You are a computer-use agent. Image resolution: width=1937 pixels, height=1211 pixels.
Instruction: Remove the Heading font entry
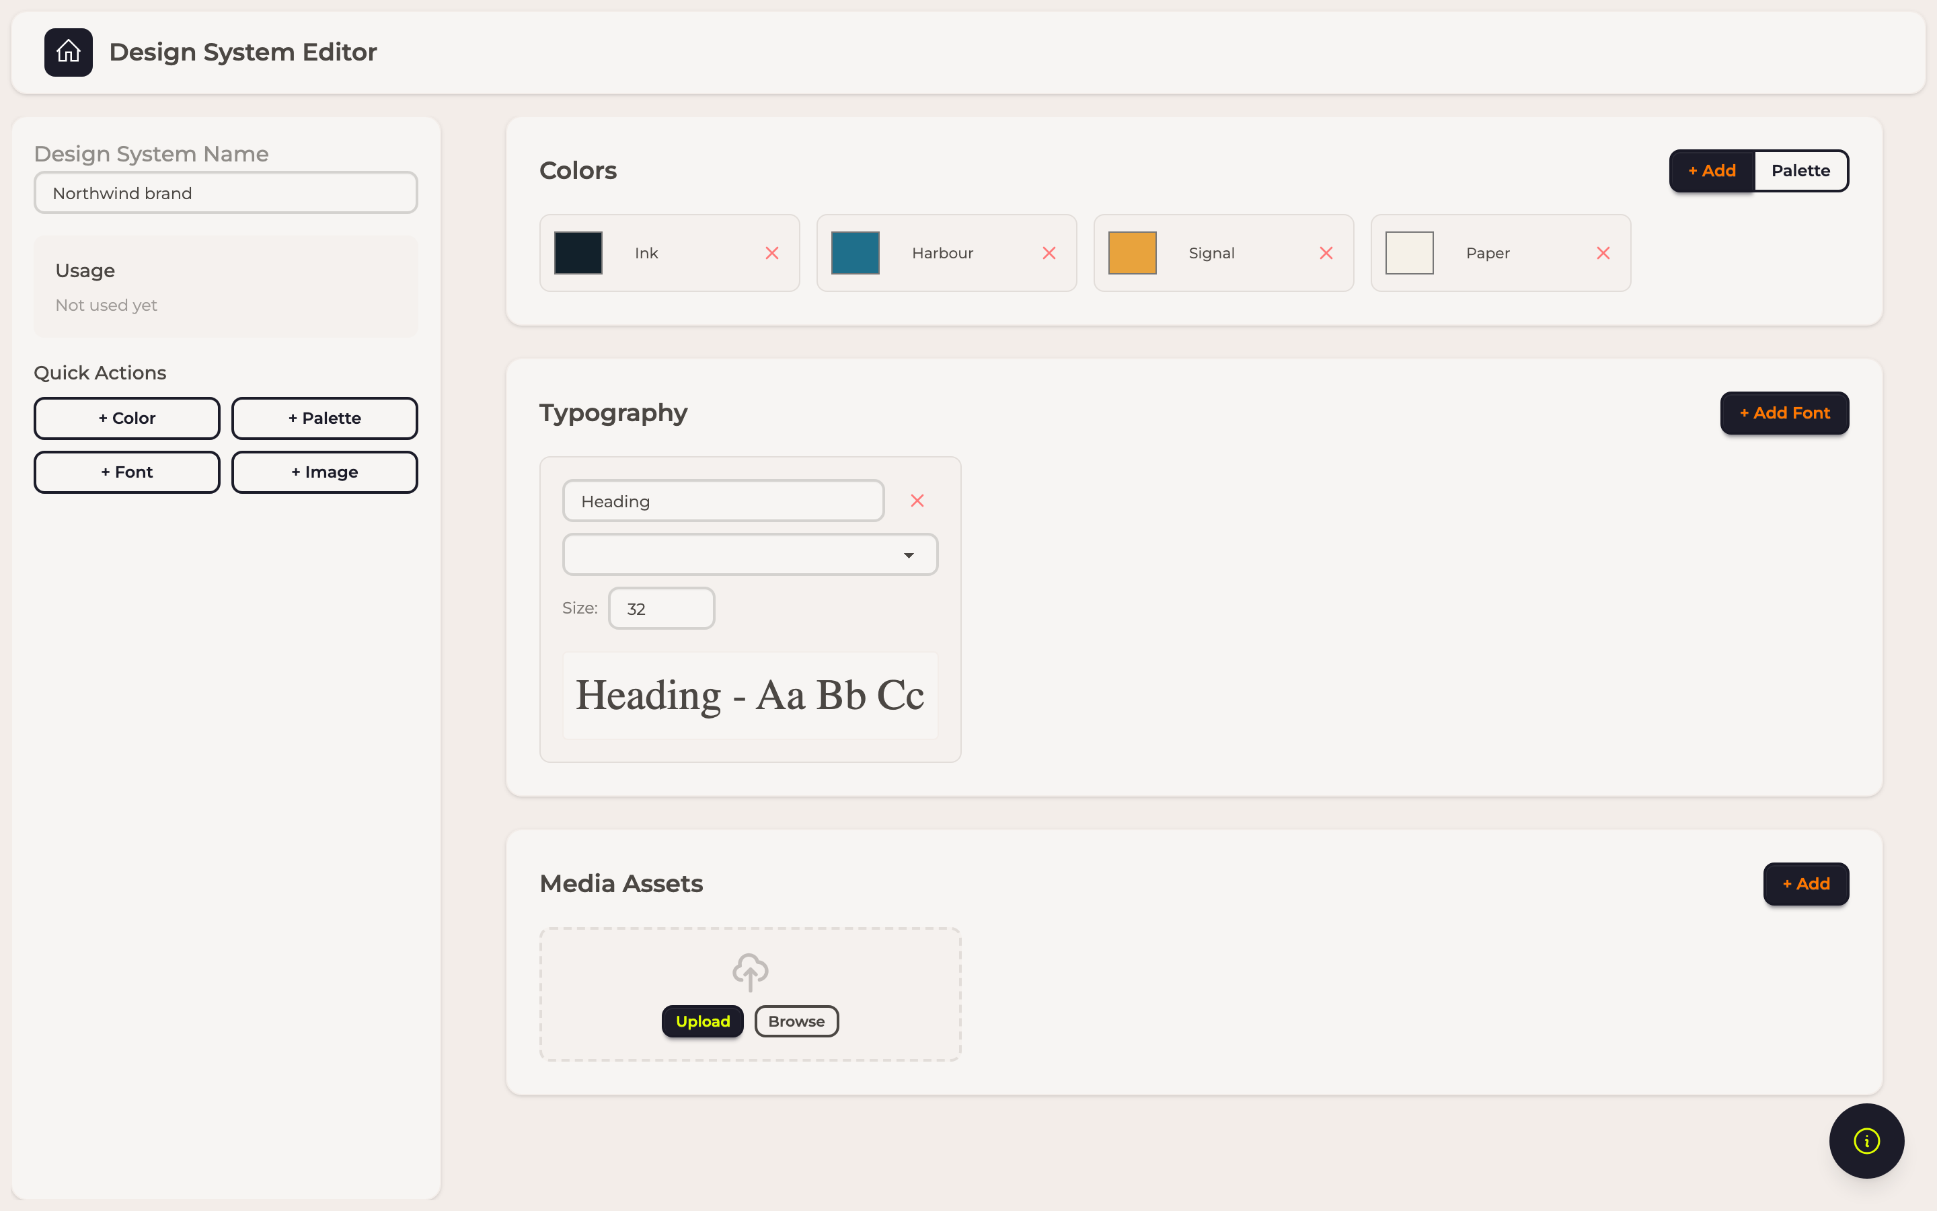917,501
